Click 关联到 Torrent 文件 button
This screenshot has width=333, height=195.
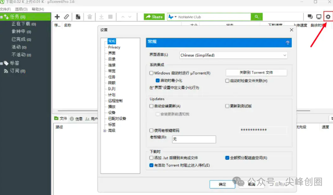[x=256, y=72]
